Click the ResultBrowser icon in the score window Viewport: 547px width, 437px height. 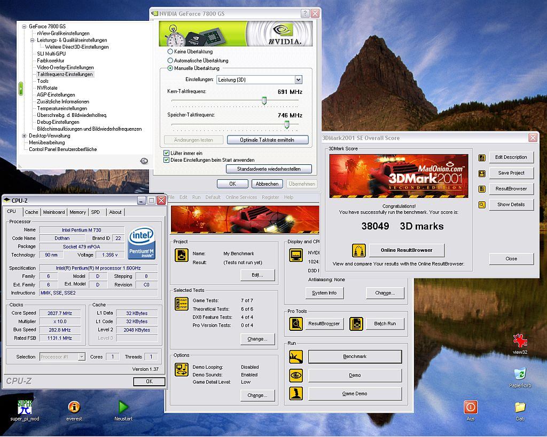482,189
